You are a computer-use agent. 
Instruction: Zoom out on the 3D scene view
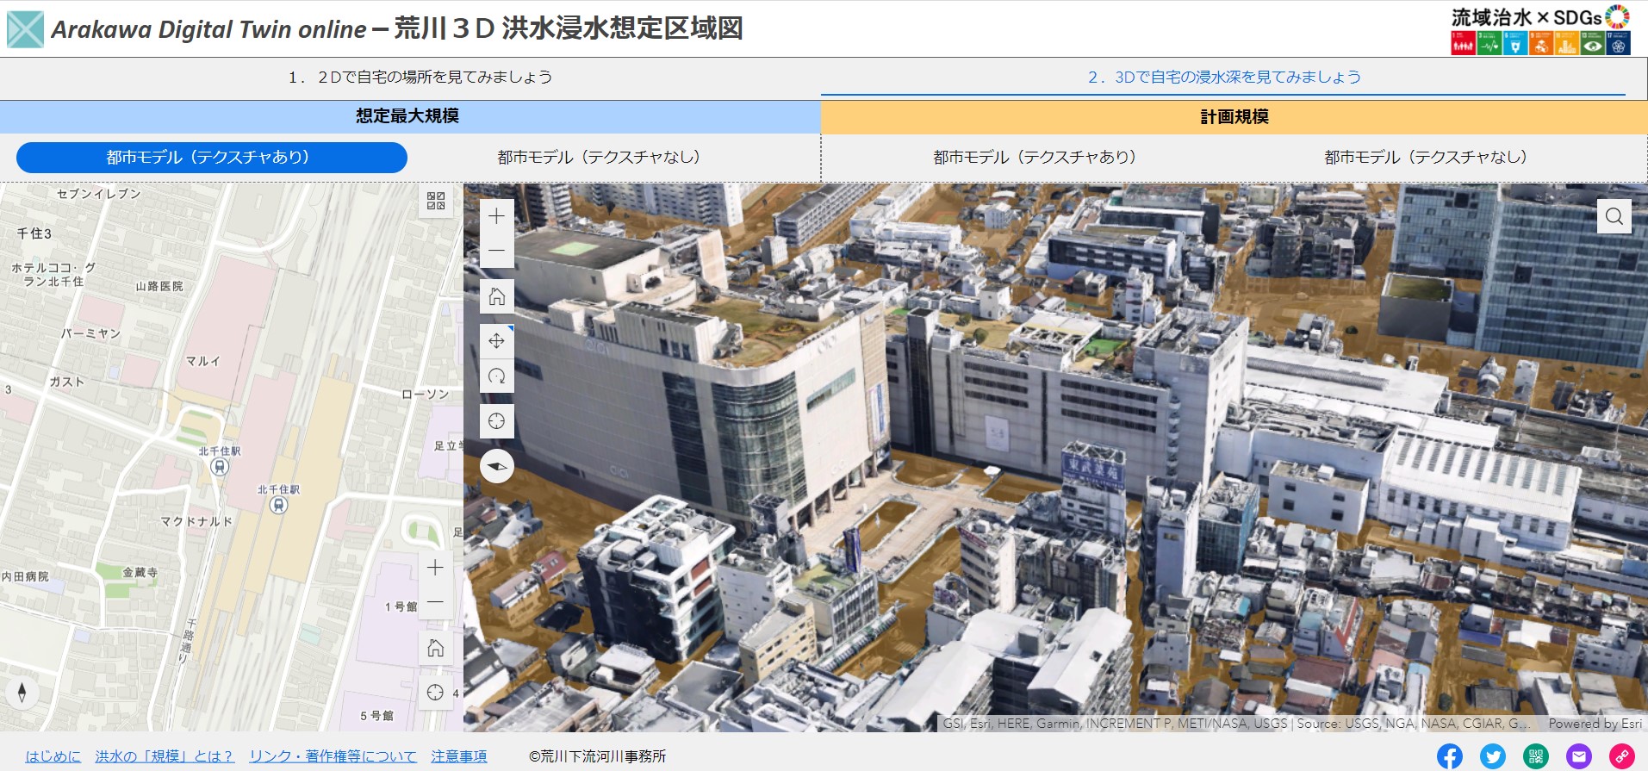(x=496, y=251)
